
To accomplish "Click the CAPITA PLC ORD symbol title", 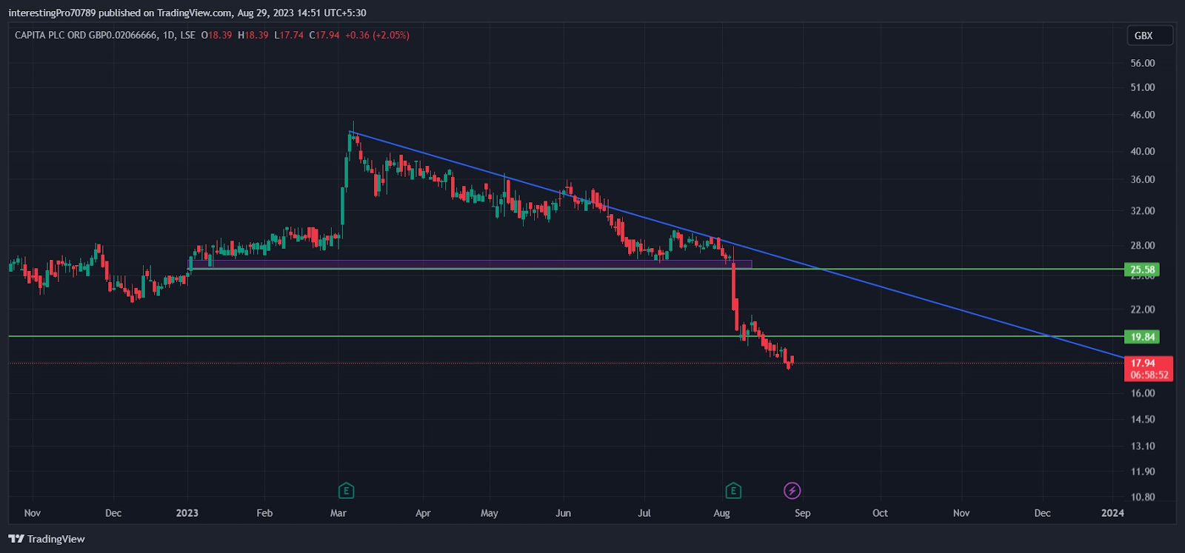I will [86, 35].
